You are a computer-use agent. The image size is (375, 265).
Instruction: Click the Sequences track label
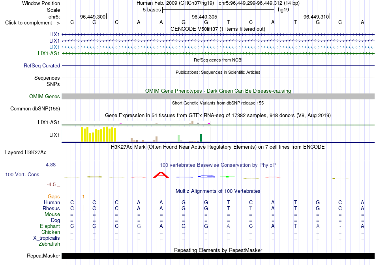[47, 78]
